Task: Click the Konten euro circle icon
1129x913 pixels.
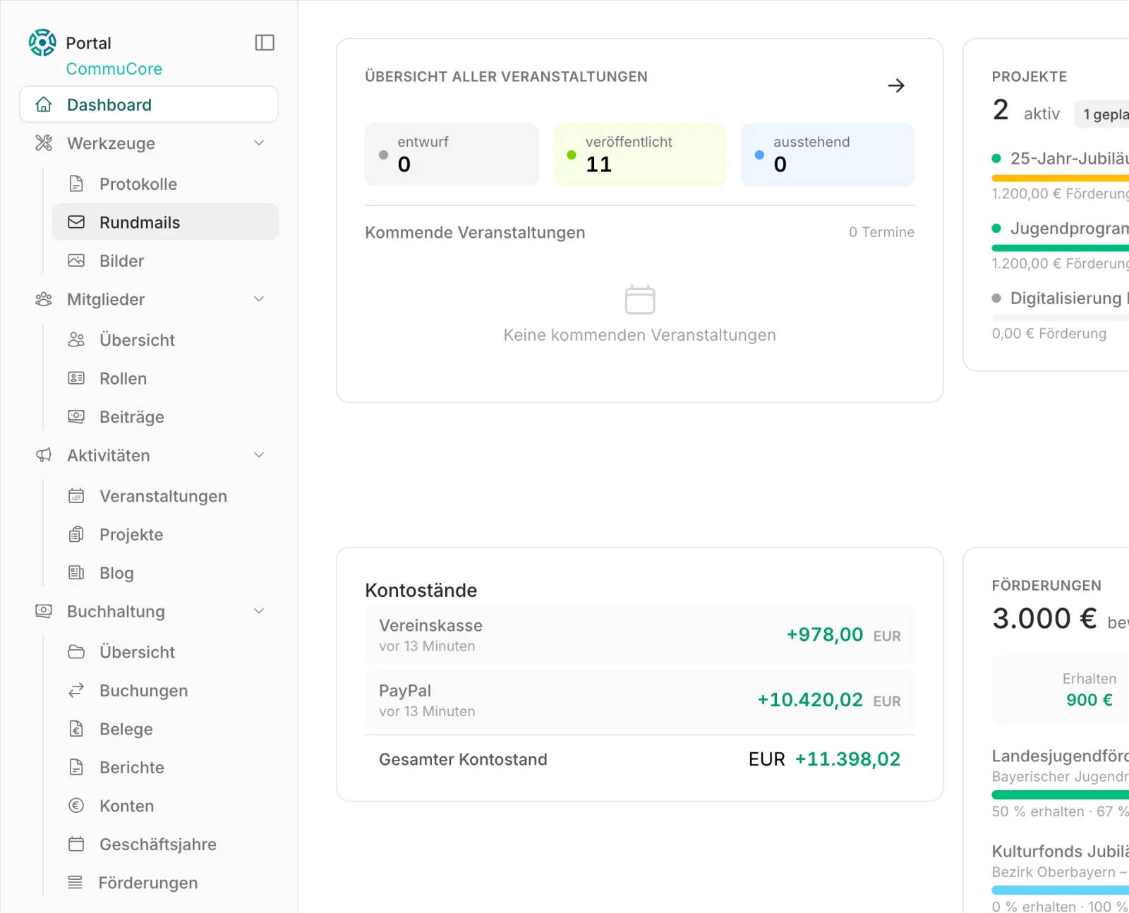Action: [x=76, y=805]
